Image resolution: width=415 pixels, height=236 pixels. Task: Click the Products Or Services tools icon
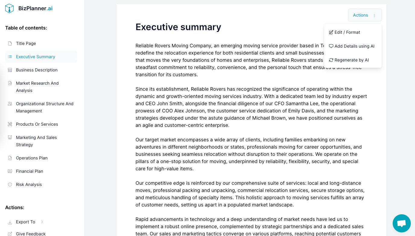(10, 124)
